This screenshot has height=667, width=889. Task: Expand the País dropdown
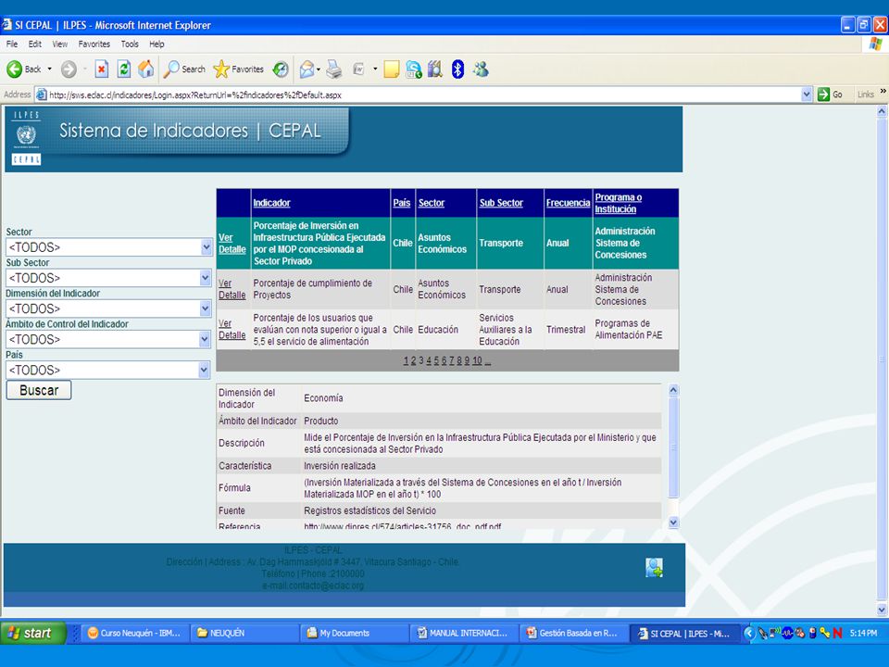tap(206, 370)
